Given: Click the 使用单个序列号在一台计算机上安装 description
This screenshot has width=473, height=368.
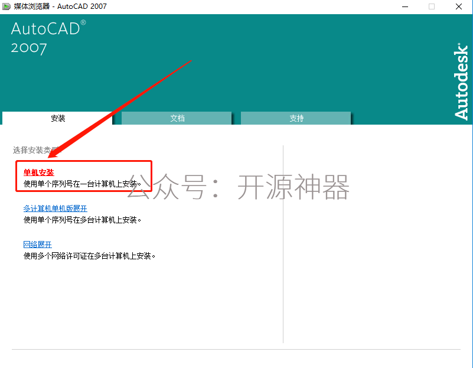Looking at the screenshot, I should click(82, 184).
